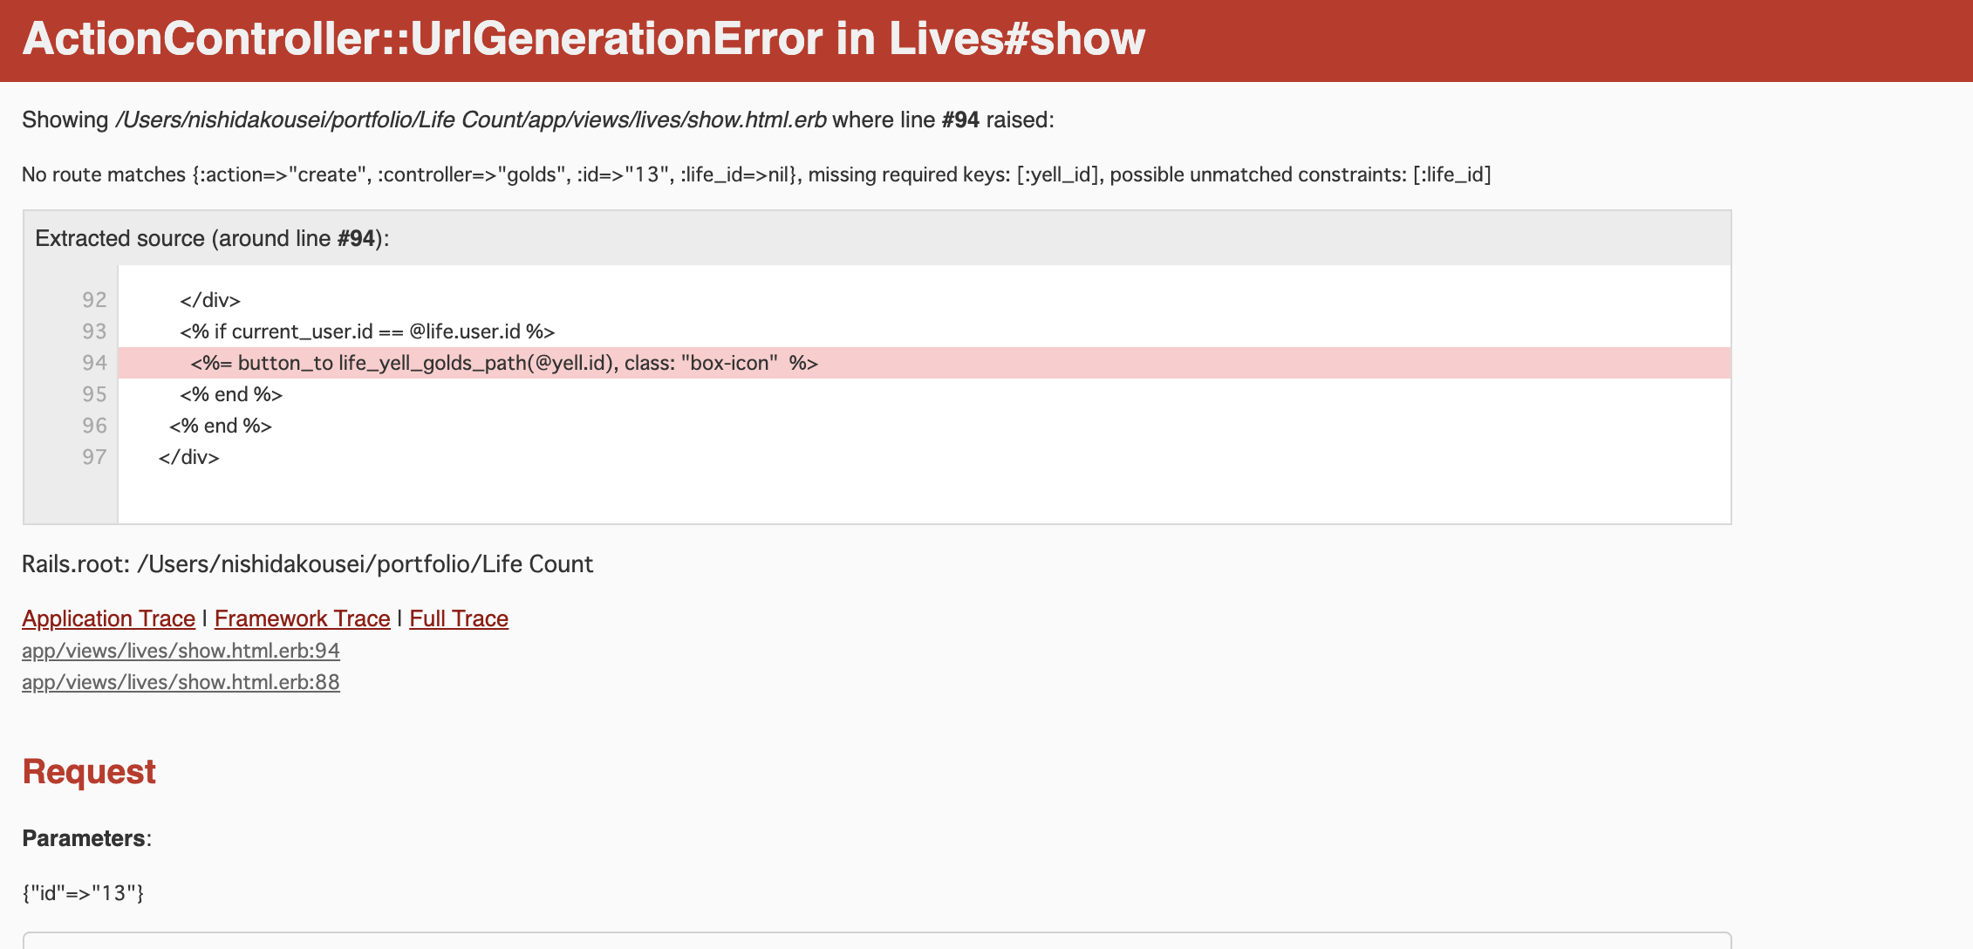Open the Application Trace link
This screenshot has height=949, width=1973.
pyautogui.click(x=108, y=618)
